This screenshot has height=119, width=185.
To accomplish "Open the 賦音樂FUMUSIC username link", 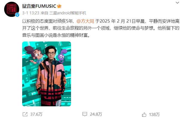I will pos(39,6).
